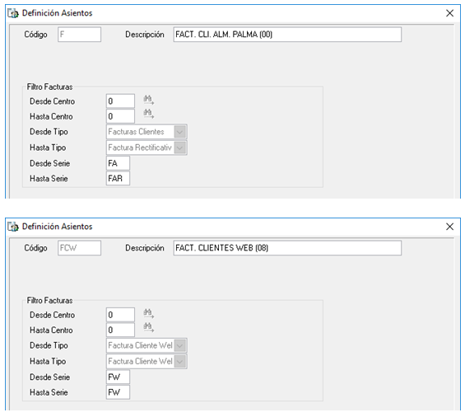This screenshot has width=465, height=417.
Task: Click binoculars lookup beside Hasta Centro in FCW dialog
Action: 149,327
